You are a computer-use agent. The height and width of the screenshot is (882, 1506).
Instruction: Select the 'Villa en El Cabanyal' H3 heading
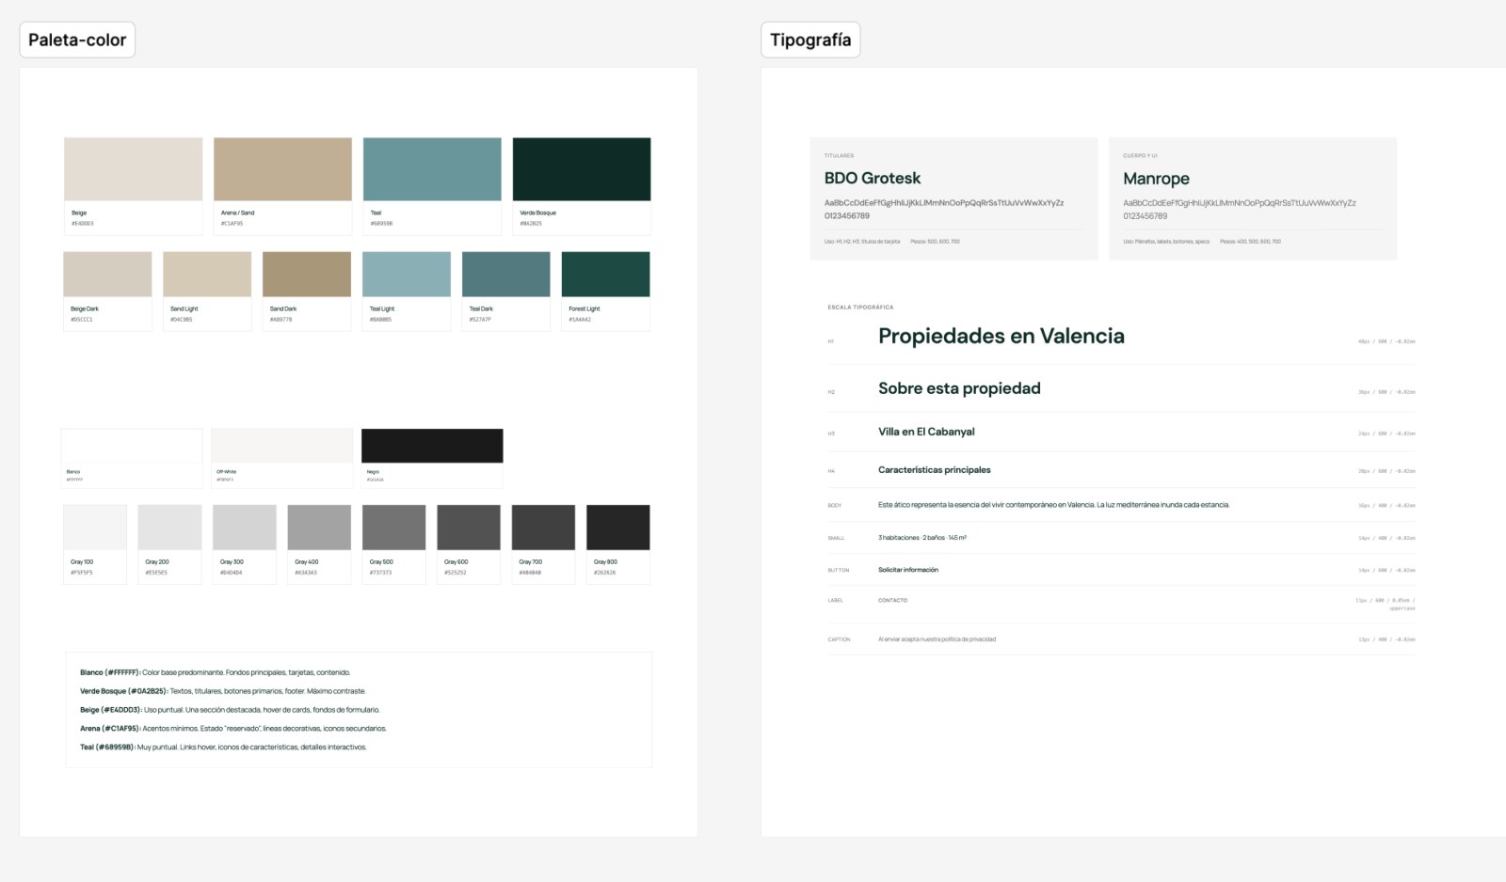coord(927,433)
